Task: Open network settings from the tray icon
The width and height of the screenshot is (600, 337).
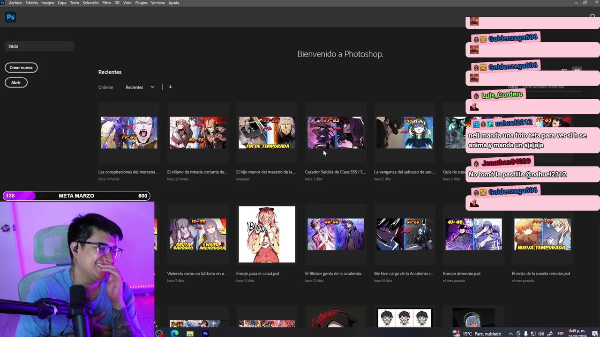Action: point(533,334)
